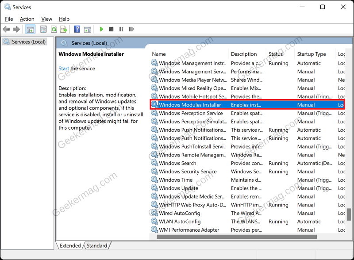Click the gear icon beside Windows Search
Viewport: 354px width, 260px height.
(154, 163)
